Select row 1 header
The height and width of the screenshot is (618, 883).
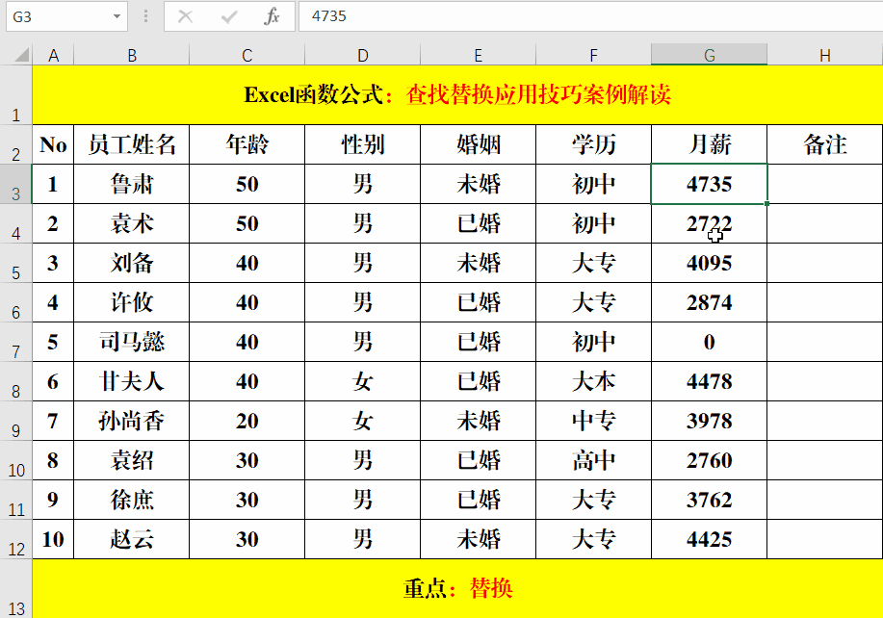point(15,94)
